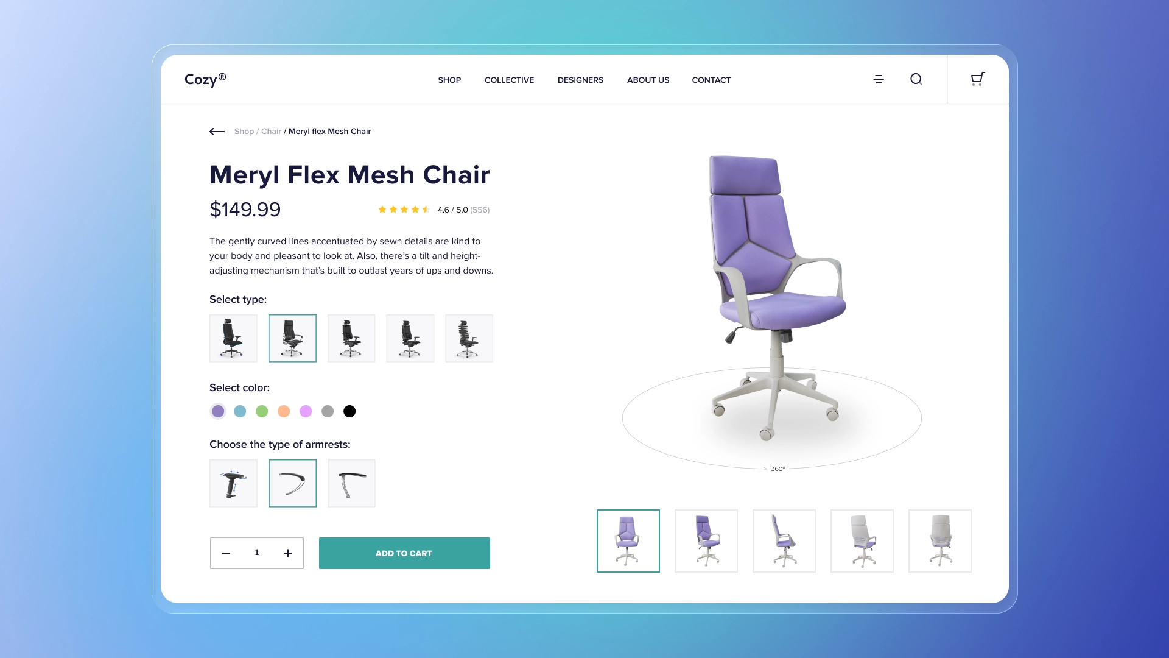Image resolution: width=1169 pixels, height=658 pixels.
Task: Select the black color swatch
Action: pos(349,411)
